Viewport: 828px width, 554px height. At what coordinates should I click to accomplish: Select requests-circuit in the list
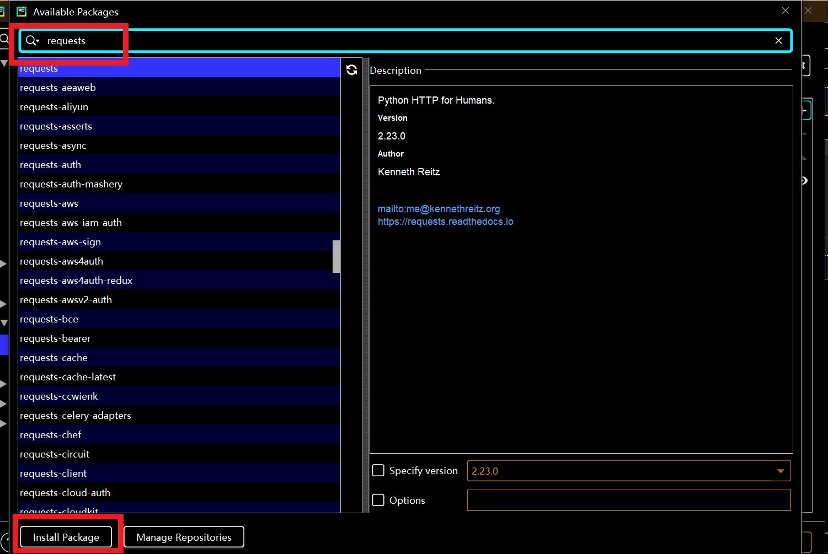pos(179,454)
